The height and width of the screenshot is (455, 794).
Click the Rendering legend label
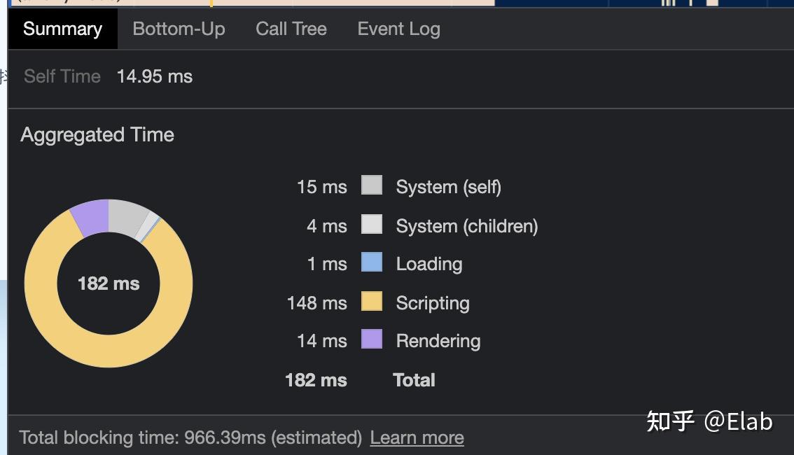pyautogui.click(x=438, y=341)
